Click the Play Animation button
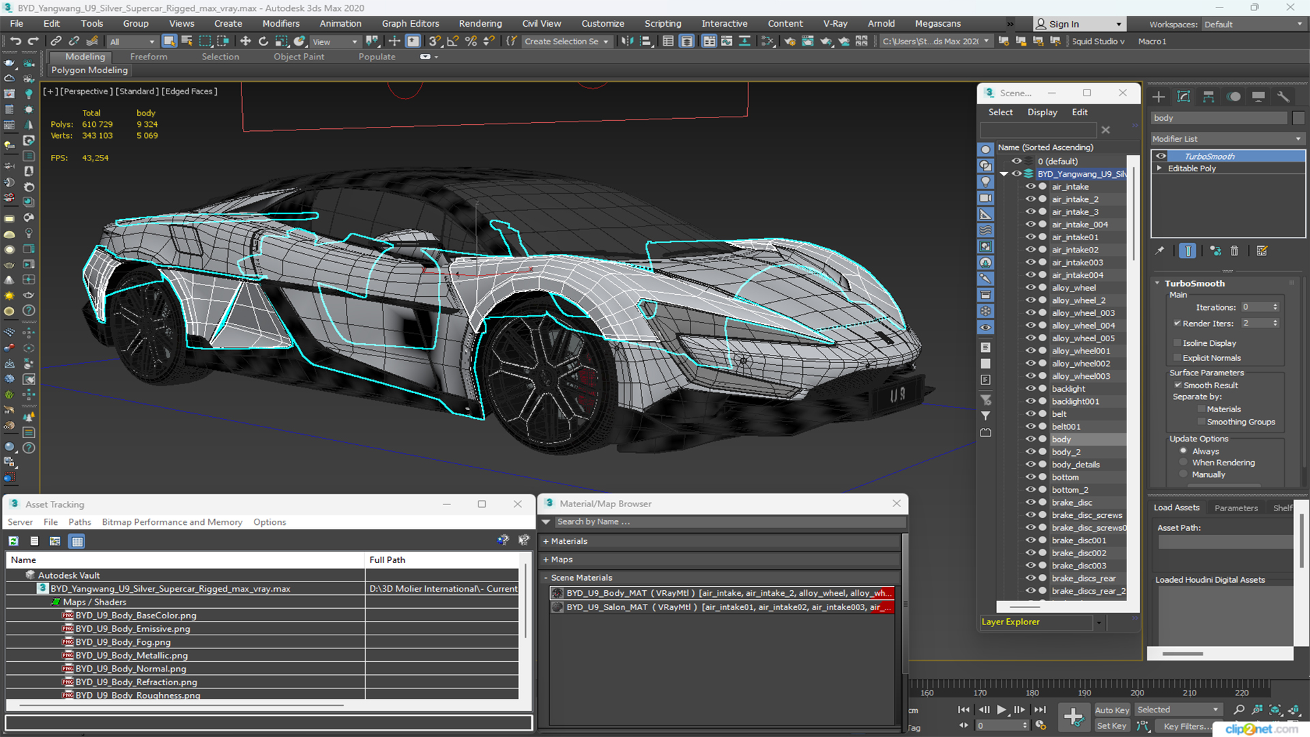The image size is (1310, 737). [x=1001, y=710]
